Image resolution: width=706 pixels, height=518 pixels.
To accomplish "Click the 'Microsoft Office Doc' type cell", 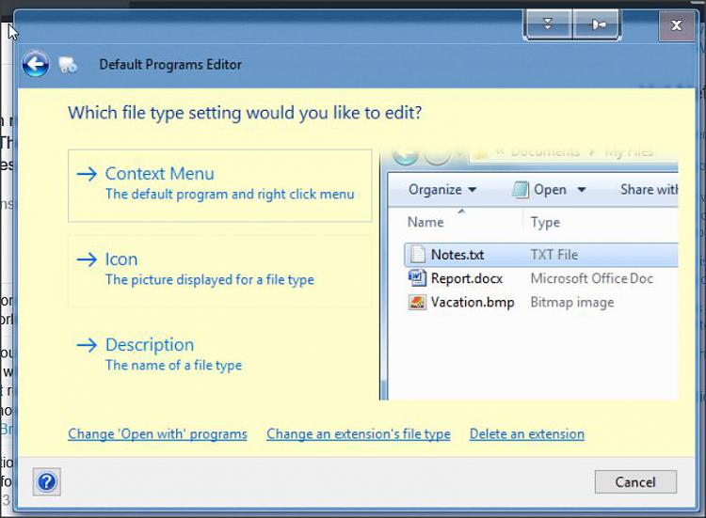I will [x=592, y=278].
